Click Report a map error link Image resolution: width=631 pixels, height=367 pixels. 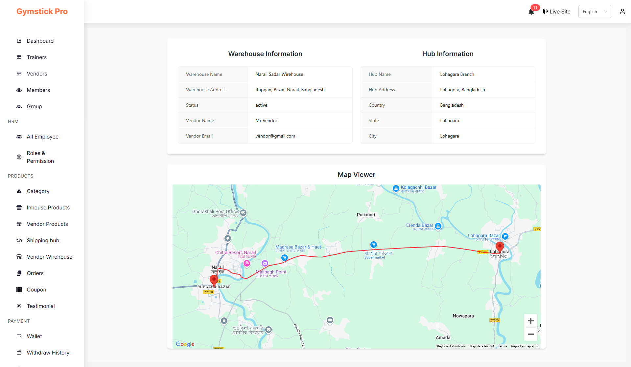tap(525, 346)
